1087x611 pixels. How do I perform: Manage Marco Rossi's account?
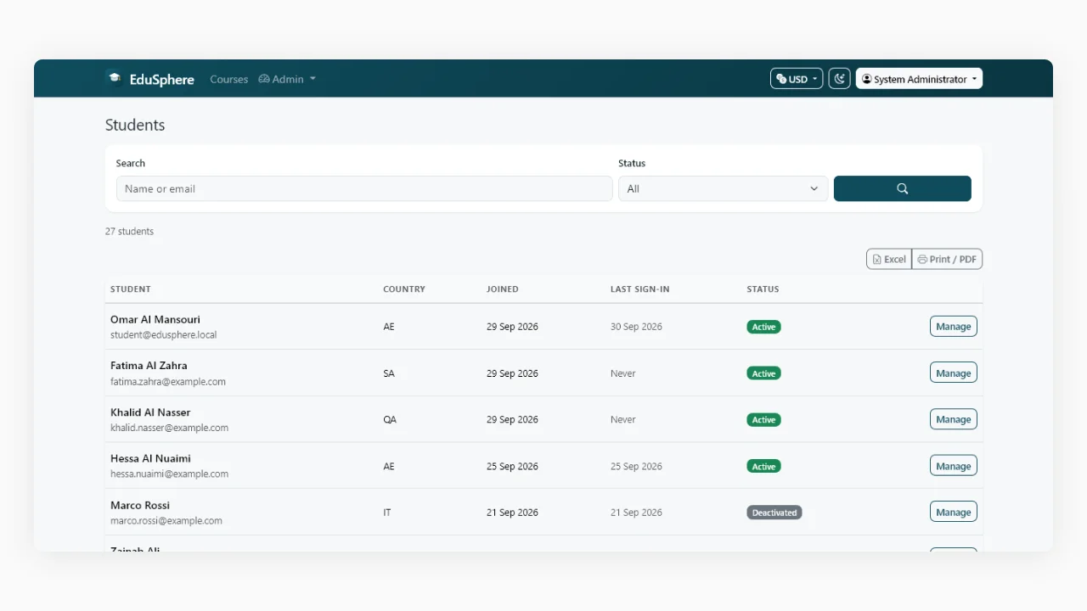[953, 512]
